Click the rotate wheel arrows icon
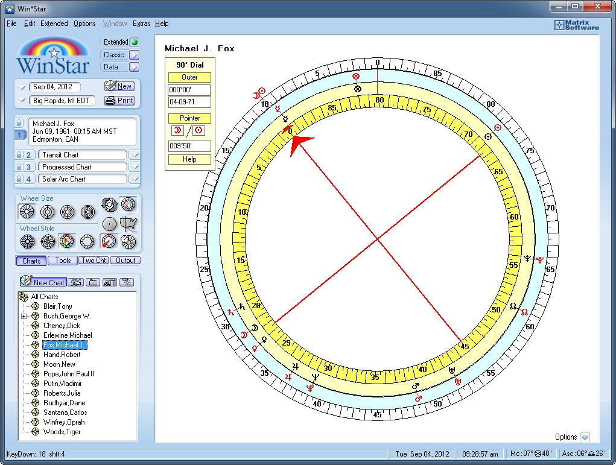The image size is (616, 465). tap(109, 204)
